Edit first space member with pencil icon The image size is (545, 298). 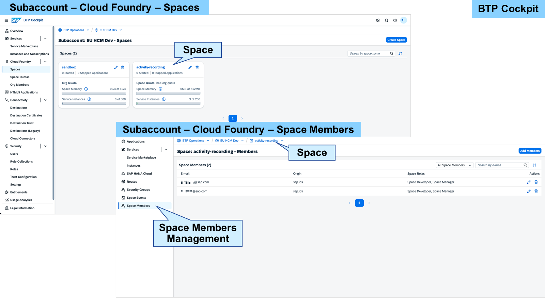pos(529,182)
